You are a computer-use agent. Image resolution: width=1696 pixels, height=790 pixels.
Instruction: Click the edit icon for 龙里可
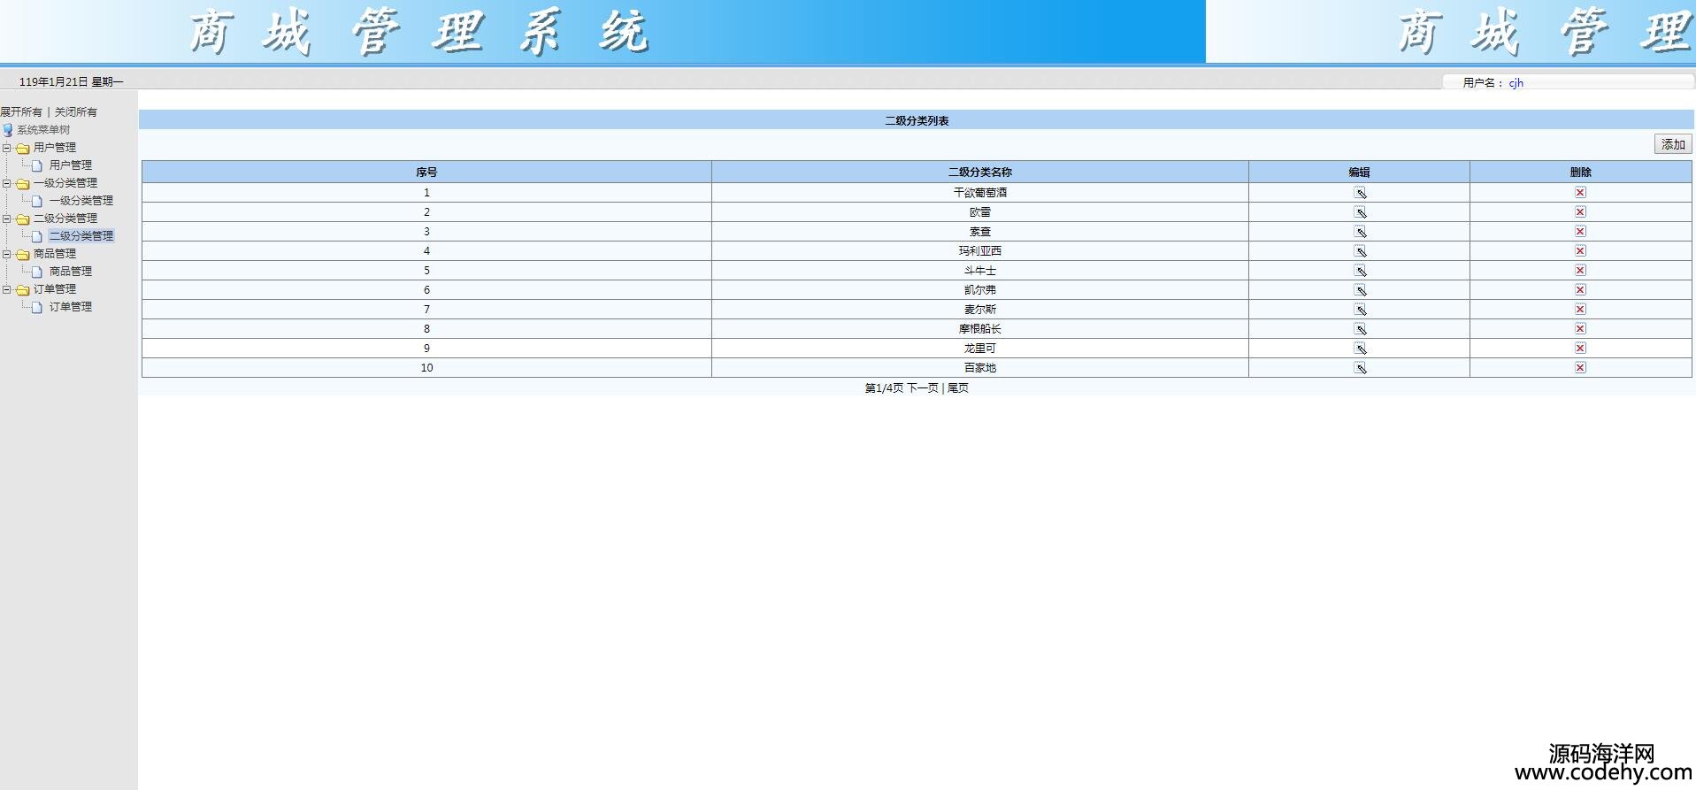click(x=1360, y=349)
